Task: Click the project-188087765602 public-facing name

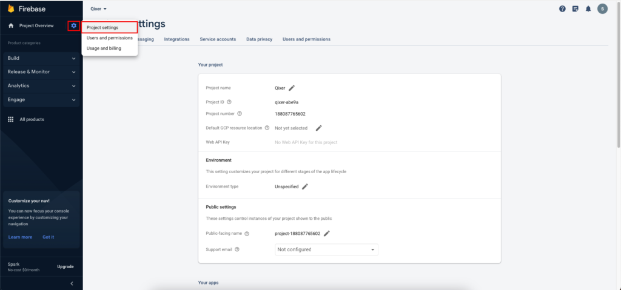Action: [x=297, y=234]
